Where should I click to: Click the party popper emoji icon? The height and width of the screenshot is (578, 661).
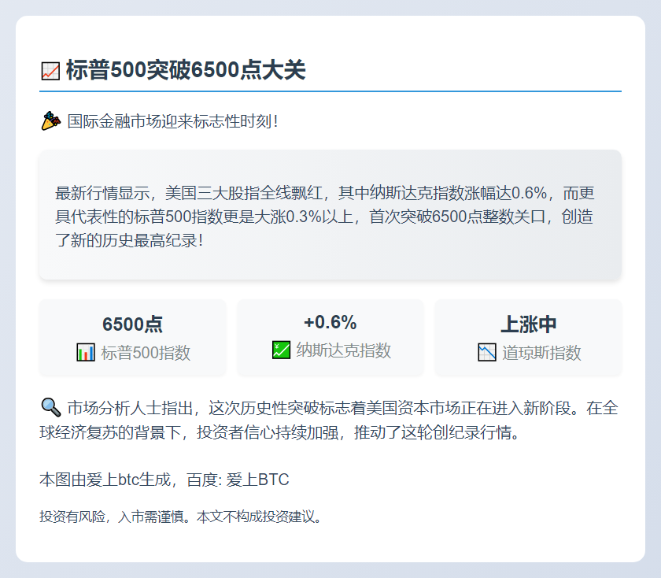[x=50, y=122]
